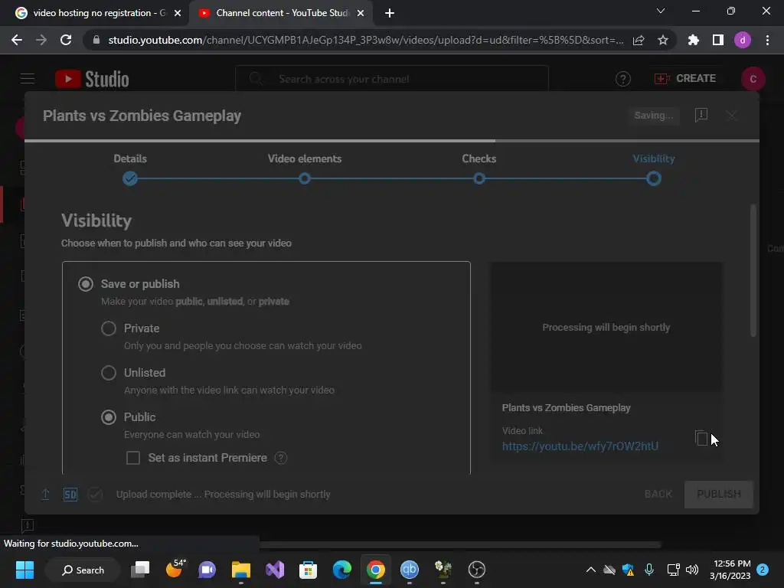Close the YouTube Studio browser tab
This screenshot has width=784, height=588.
360,13
